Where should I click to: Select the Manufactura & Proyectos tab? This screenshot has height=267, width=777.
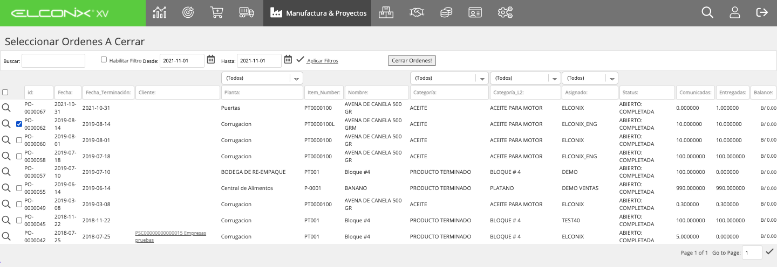(x=317, y=13)
